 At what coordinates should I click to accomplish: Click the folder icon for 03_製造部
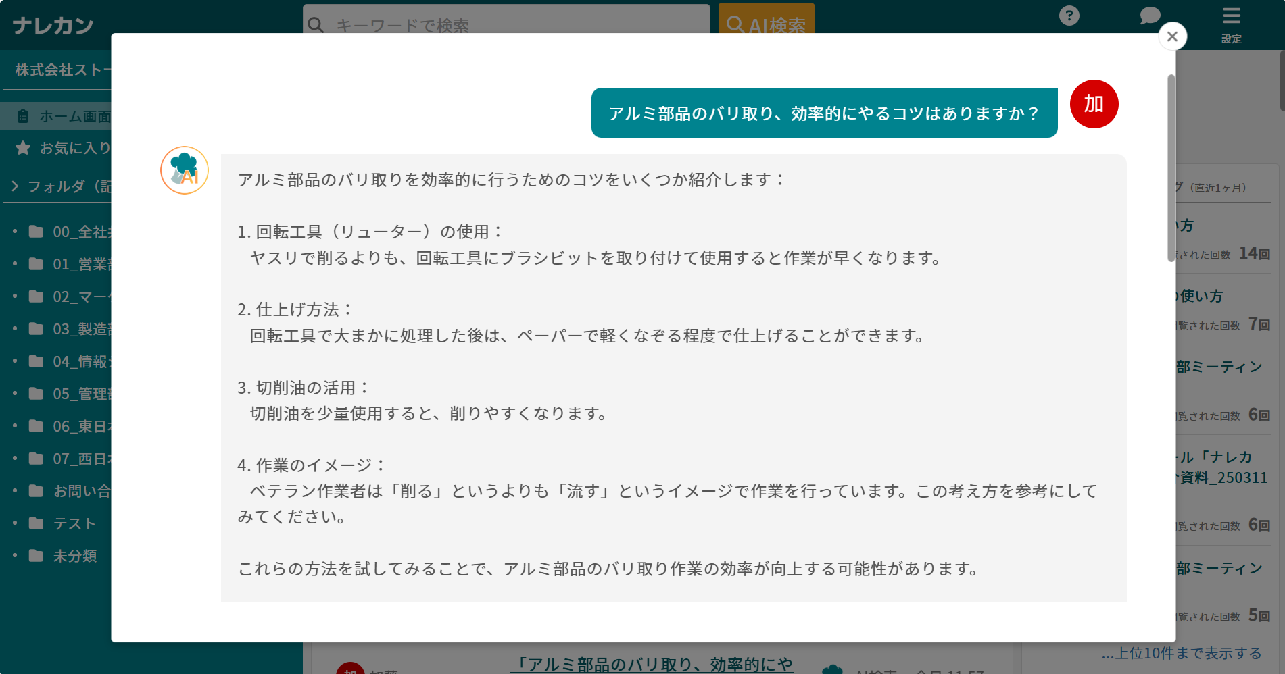click(x=35, y=329)
